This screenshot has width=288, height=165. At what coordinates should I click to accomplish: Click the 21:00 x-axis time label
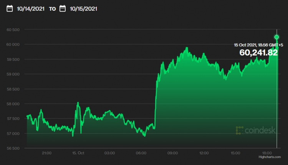coord(46,153)
